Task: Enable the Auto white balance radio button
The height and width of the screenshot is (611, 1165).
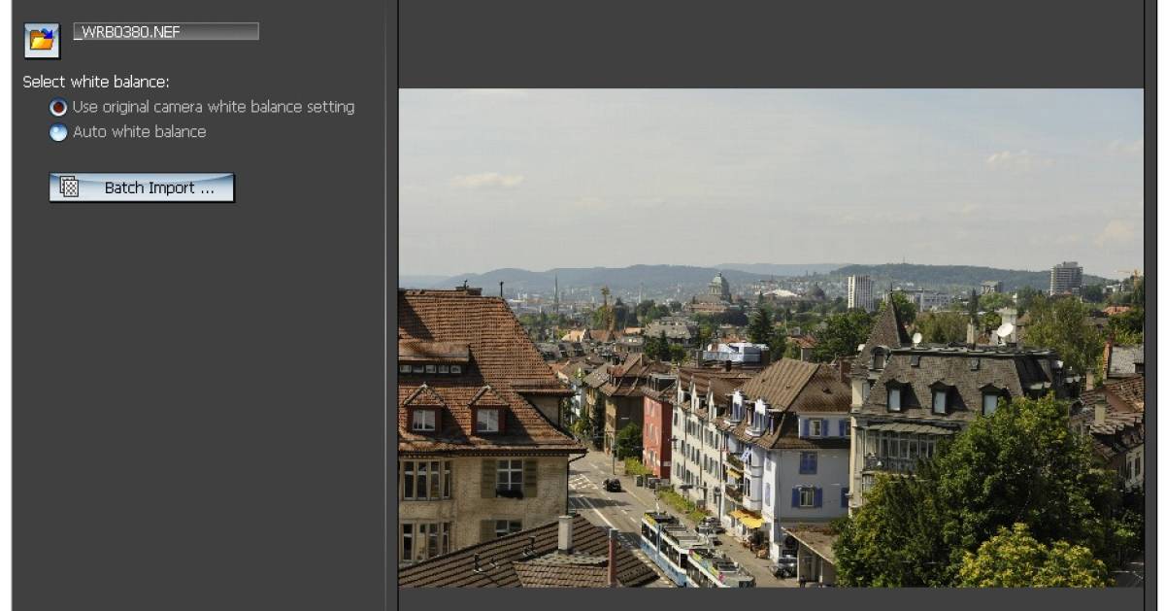Action: [58, 132]
